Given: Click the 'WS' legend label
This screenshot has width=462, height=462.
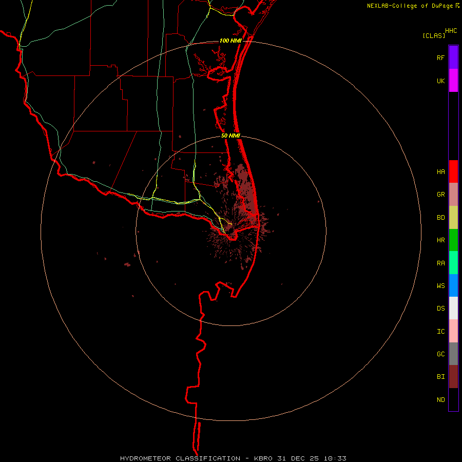Looking at the screenshot, I should click(440, 286).
